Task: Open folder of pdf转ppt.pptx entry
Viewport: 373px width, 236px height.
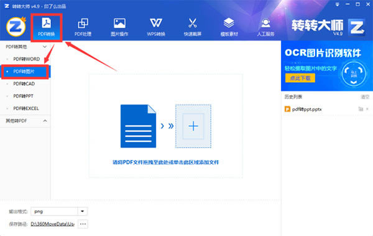Action: coord(361,109)
